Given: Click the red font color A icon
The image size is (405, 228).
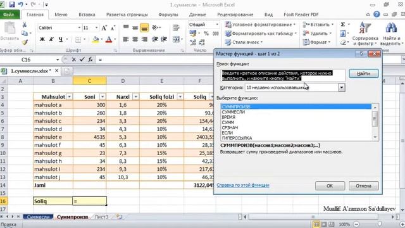Looking at the screenshot, I should pos(109,39).
